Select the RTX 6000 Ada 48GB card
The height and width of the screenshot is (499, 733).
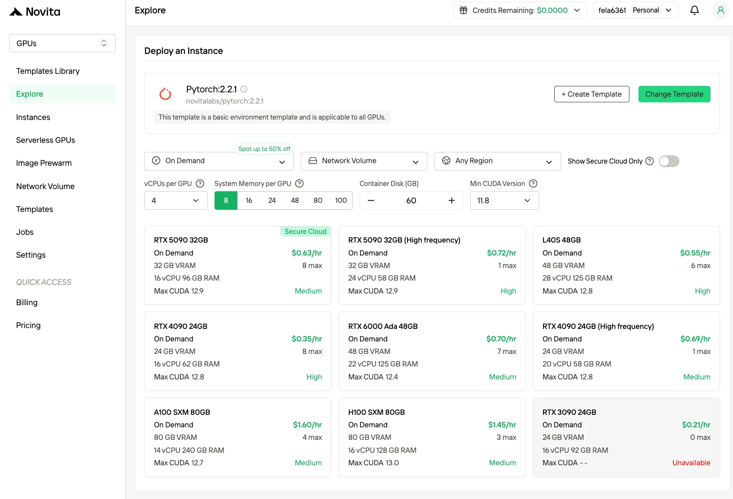pos(432,351)
